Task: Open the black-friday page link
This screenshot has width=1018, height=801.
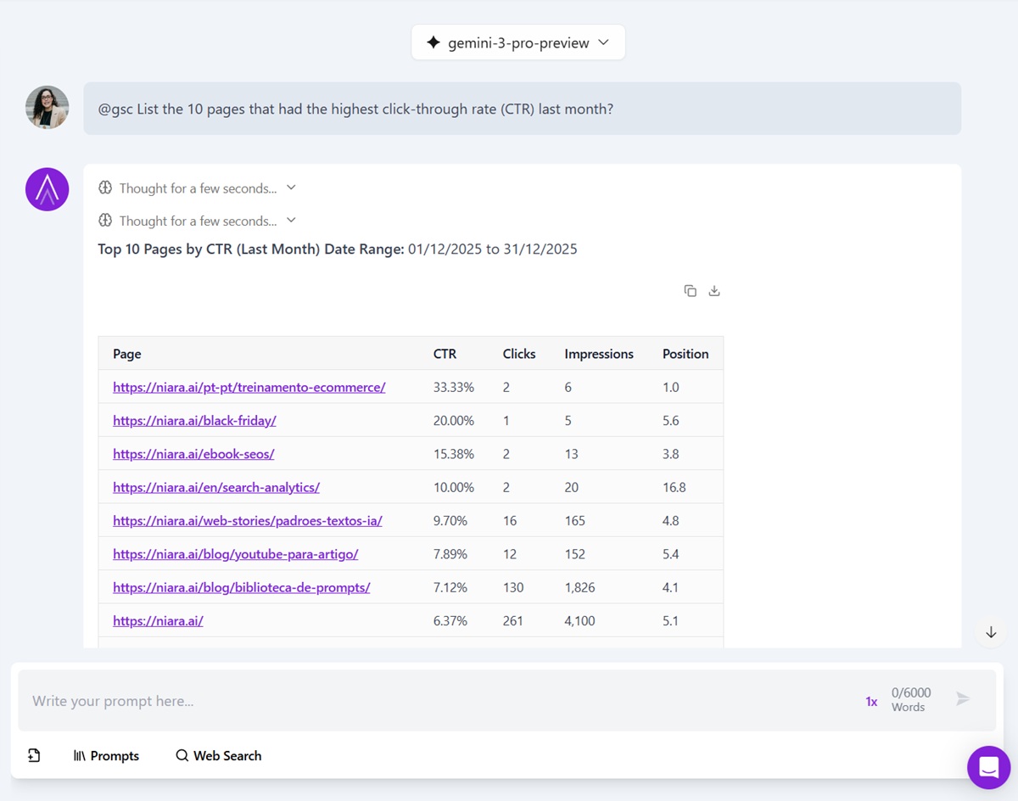Action: click(194, 420)
